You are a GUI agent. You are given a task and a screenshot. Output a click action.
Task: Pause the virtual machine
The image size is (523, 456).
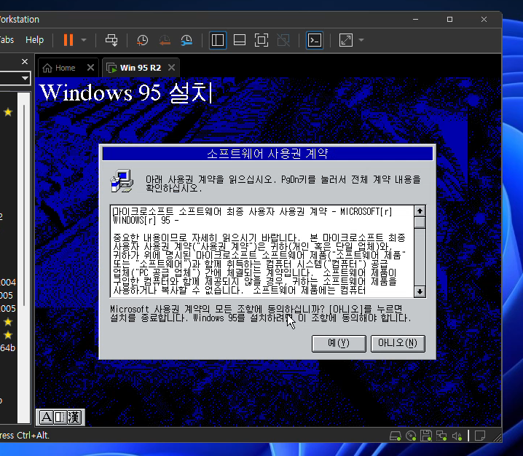[x=68, y=40]
